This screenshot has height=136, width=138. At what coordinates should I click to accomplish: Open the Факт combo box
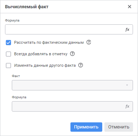(72, 85)
